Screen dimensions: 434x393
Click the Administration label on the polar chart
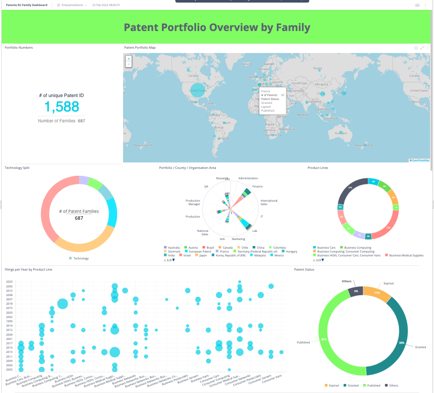pos(248,178)
